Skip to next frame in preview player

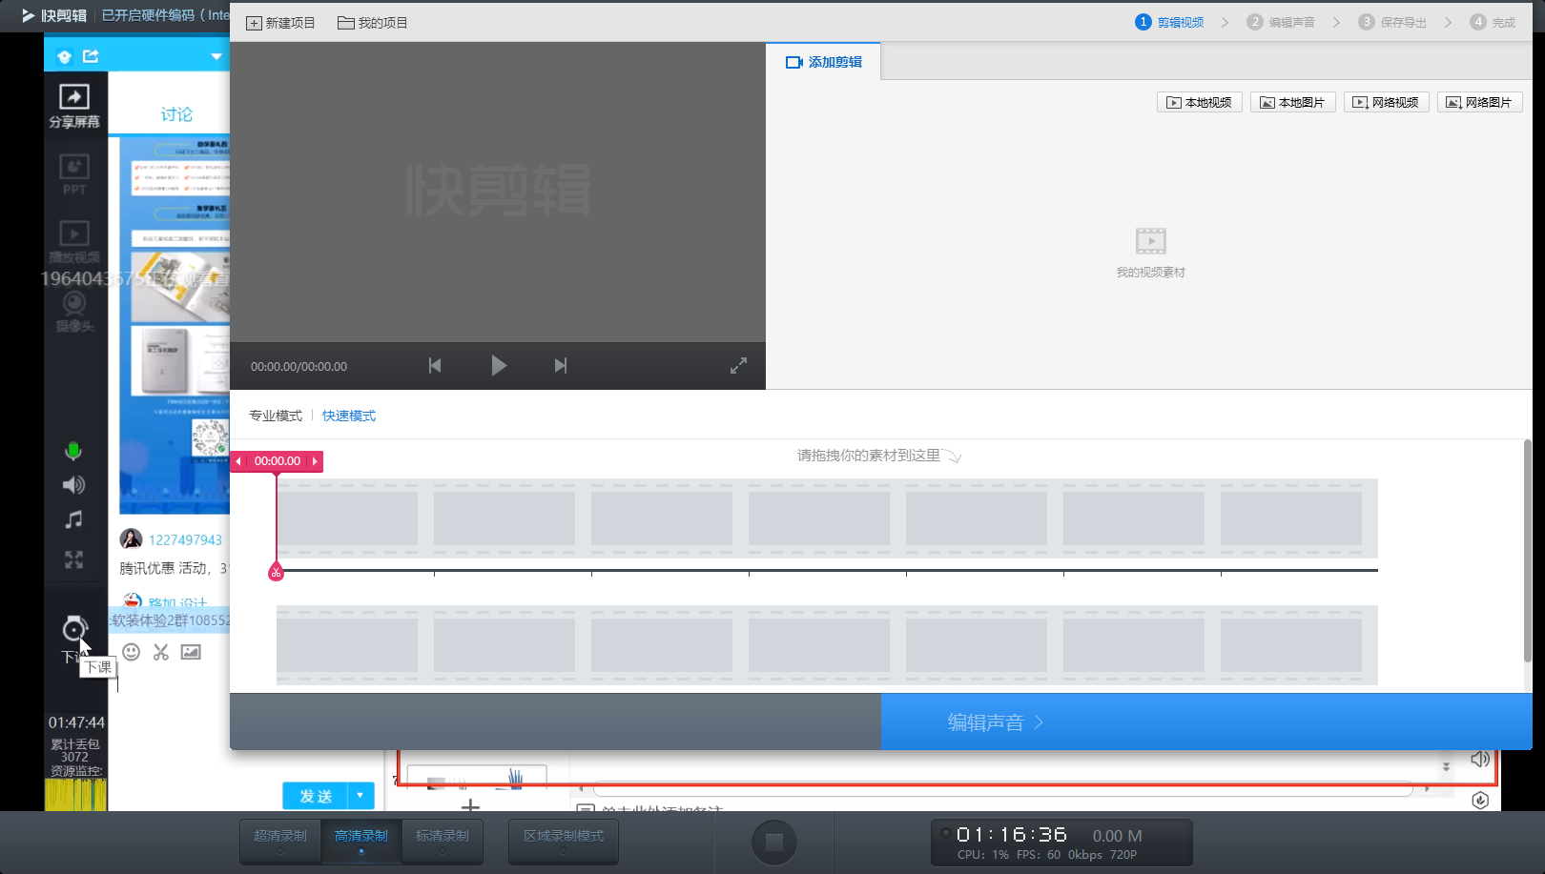[x=561, y=366]
